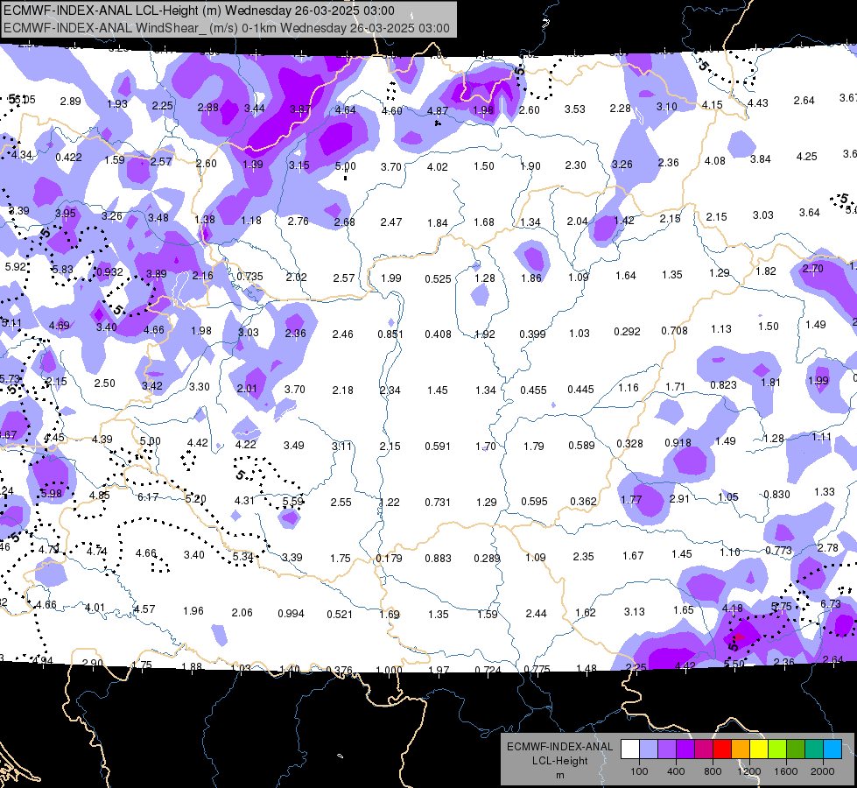This screenshot has width=857, height=788.
Task: Select the lime green legend swatch
Action: (777, 749)
